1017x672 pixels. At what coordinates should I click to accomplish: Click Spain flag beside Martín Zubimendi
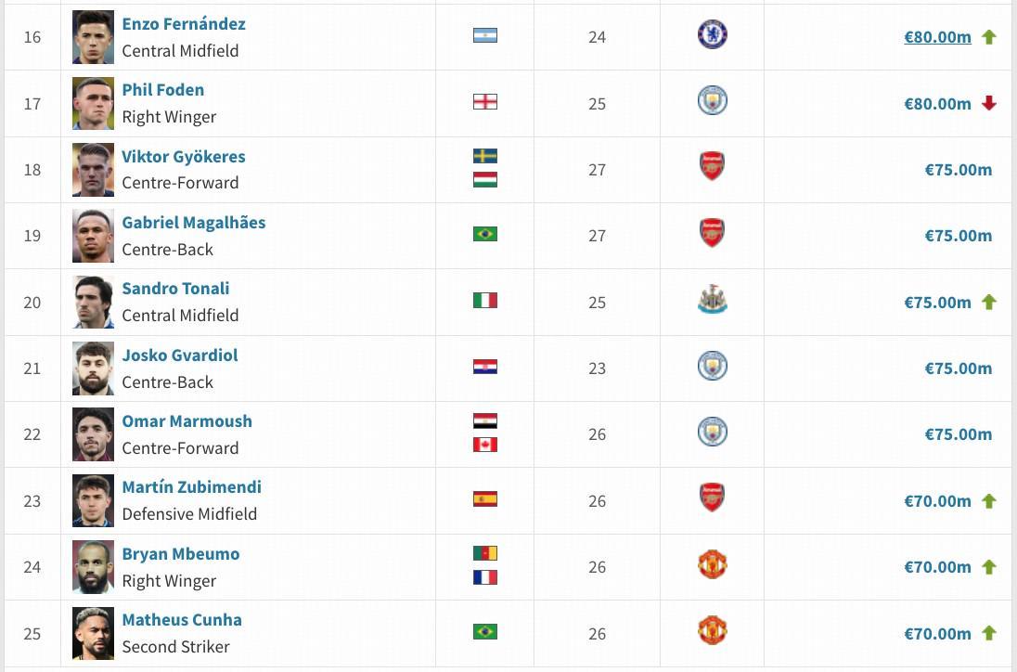coord(484,498)
